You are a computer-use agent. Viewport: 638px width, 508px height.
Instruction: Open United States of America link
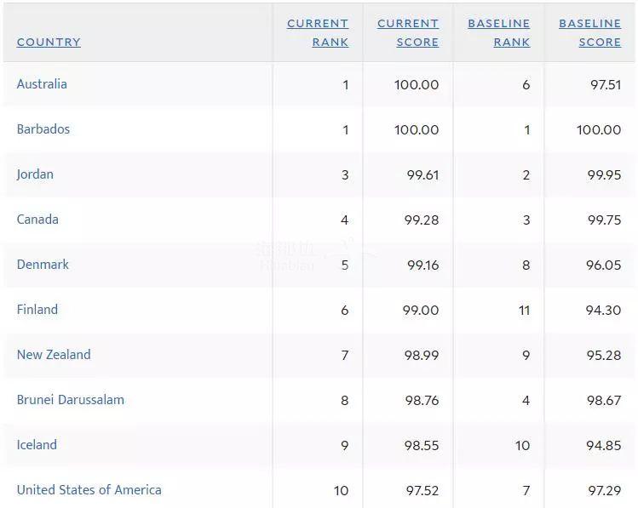89,490
